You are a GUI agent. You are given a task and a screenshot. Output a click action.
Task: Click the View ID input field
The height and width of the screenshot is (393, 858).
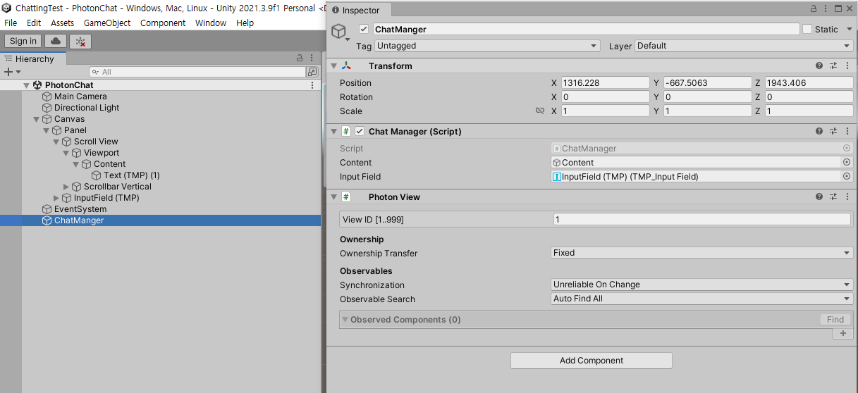(702, 220)
